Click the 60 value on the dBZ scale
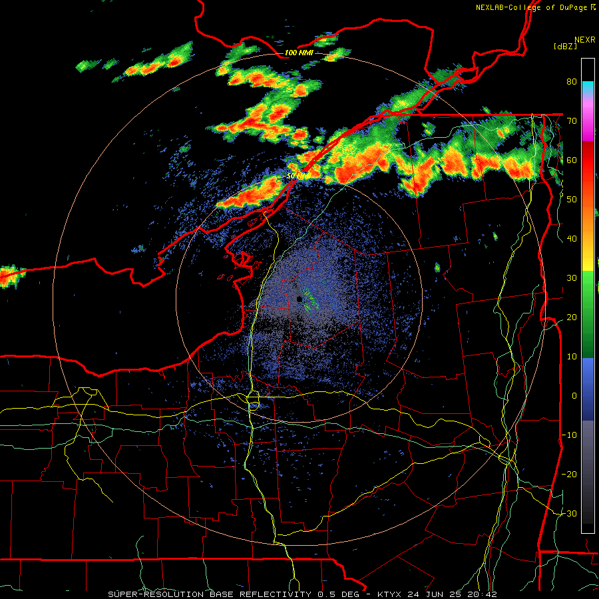This screenshot has width=599, height=599. point(572,160)
